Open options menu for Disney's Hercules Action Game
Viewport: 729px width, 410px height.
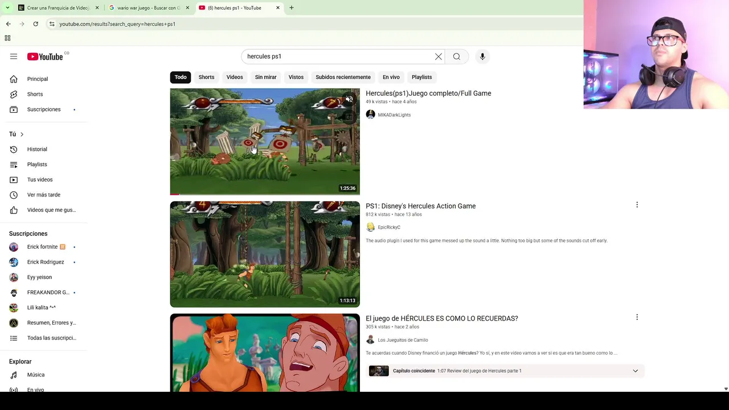(x=637, y=204)
